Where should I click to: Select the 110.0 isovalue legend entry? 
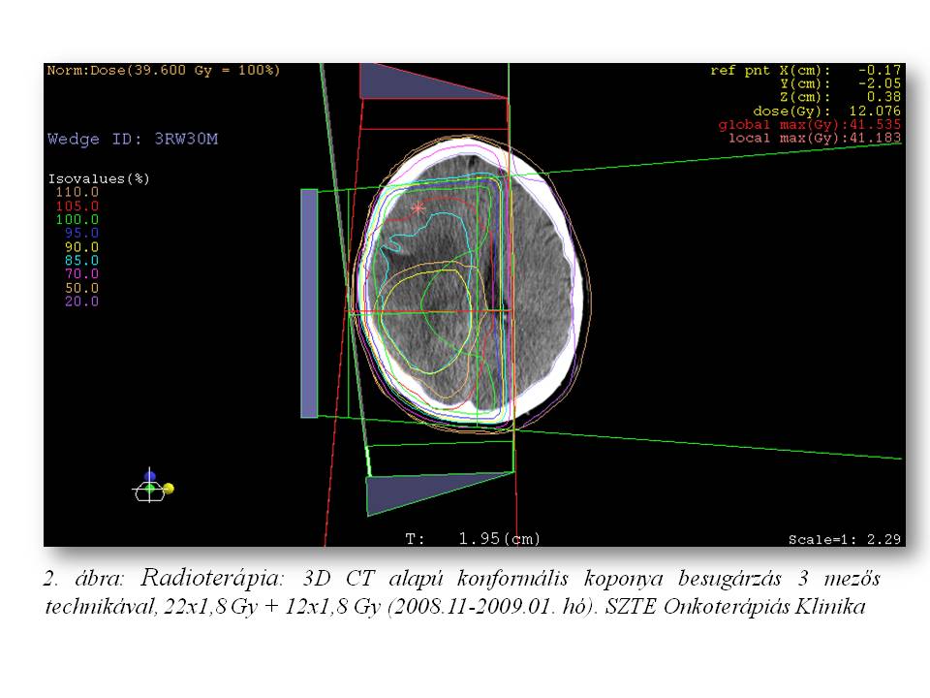(x=77, y=193)
